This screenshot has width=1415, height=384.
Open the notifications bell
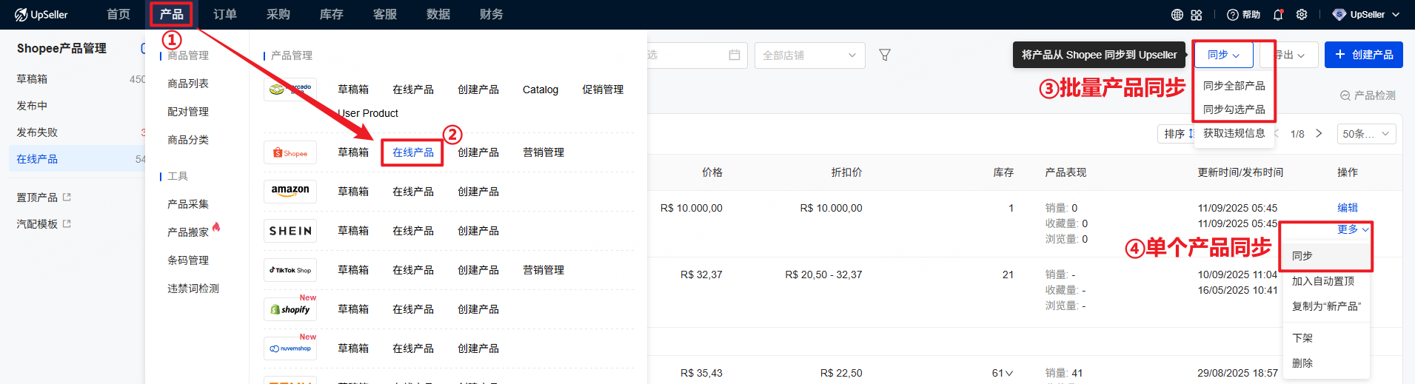click(1278, 15)
